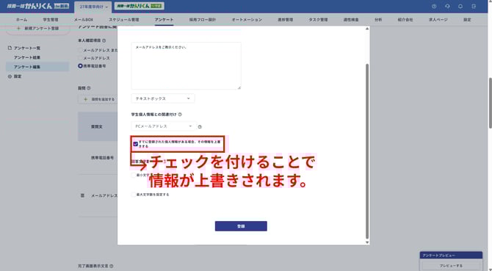Image resolution: width=492 pixels, height=271 pixels.
Task: Select the first メールアドレス また radio option
Action: 80,50
